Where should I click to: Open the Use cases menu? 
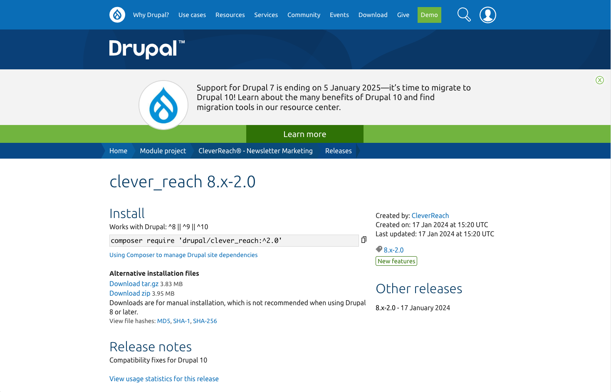click(192, 15)
